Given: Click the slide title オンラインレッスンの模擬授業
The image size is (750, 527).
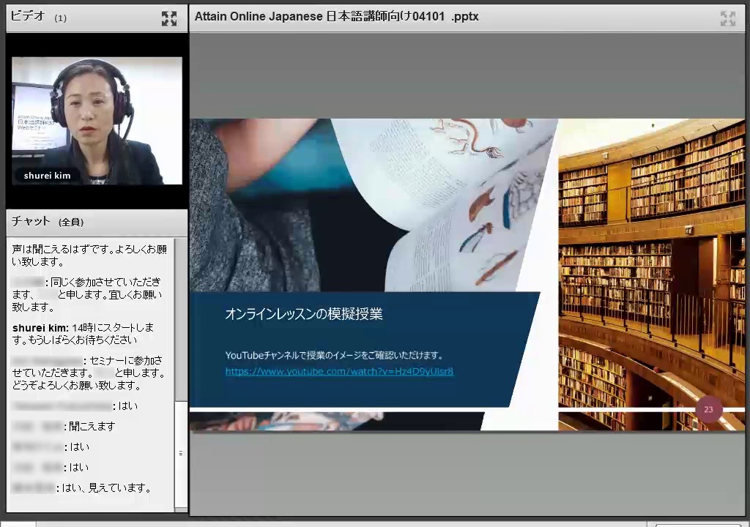Looking at the screenshot, I should [304, 314].
